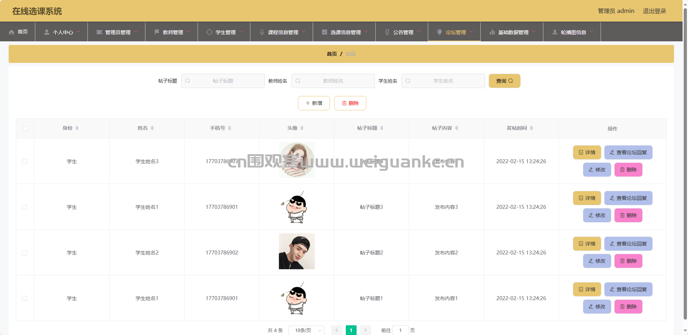Click the search icon in 帖子标题 field
Image resolution: width=688 pixels, height=335 pixels.
pos(188,81)
